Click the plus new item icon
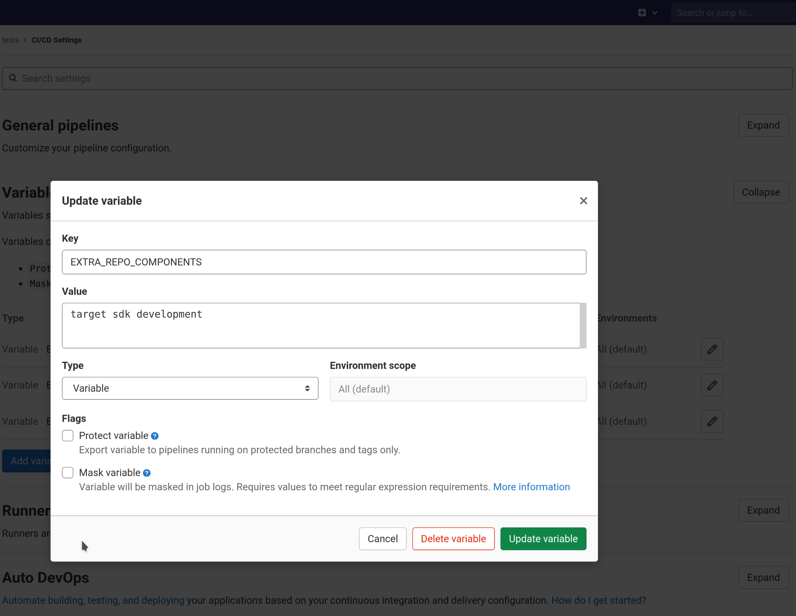The width and height of the screenshot is (796, 616). (642, 13)
